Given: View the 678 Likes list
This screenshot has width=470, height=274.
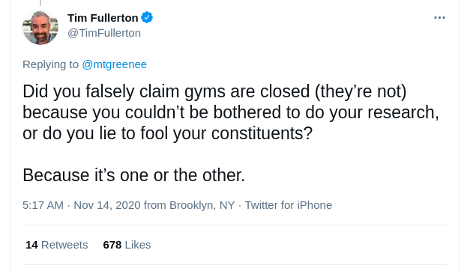Looking at the screenshot, I should tap(127, 245).
